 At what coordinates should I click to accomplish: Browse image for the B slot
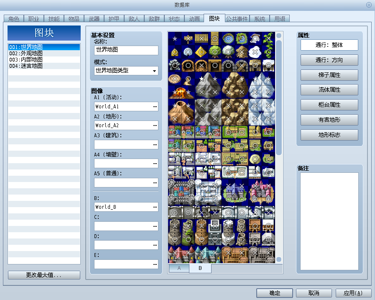tap(155, 207)
